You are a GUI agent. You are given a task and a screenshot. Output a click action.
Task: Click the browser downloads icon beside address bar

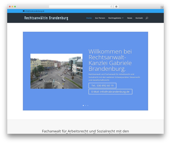(116, 7)
